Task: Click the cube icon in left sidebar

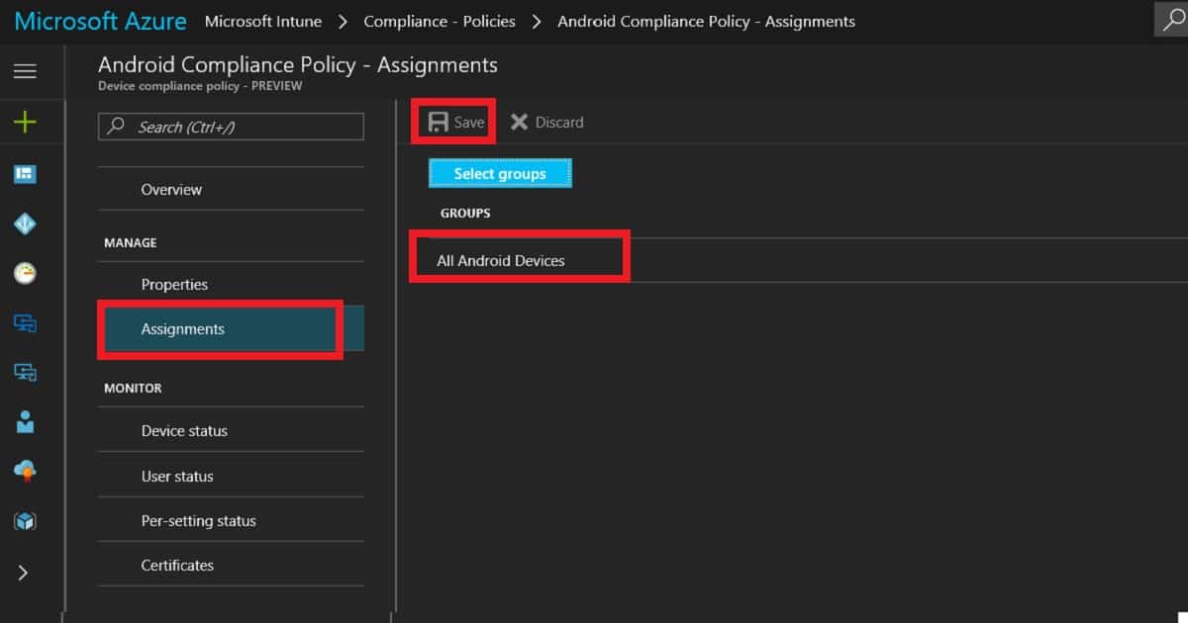Action: click(25, 522)
